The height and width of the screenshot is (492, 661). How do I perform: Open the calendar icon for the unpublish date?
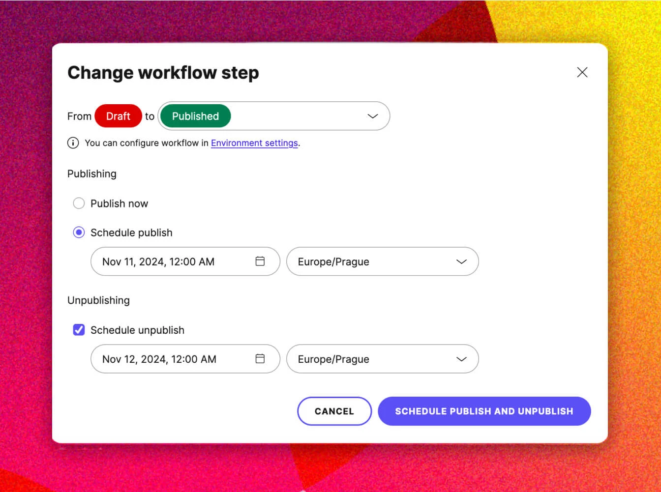[x=260, y=359]
